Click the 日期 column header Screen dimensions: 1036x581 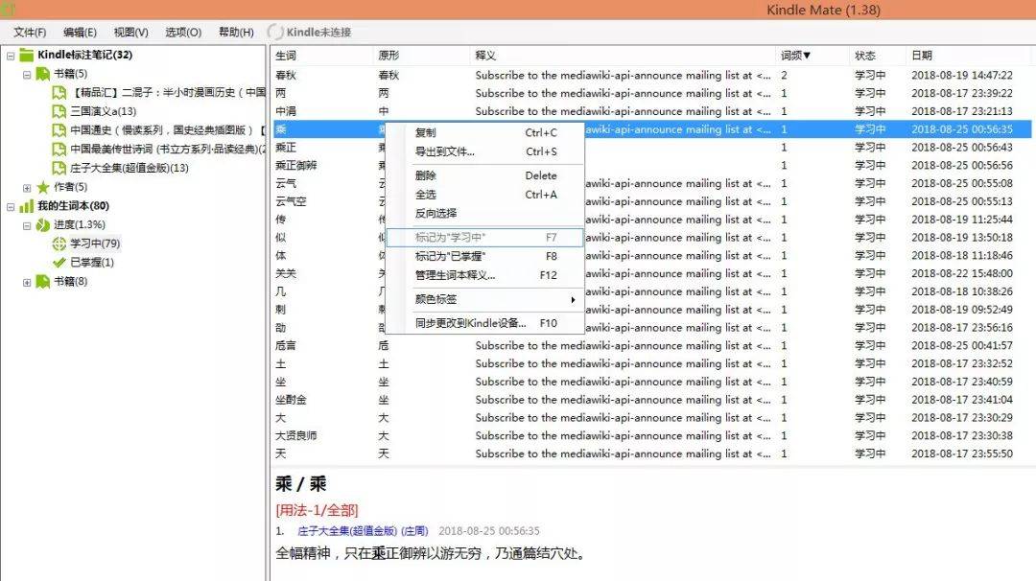[x=968, y=56]
